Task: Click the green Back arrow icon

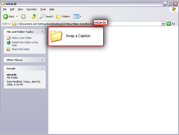Action: pyautogui.click(x=6, y=17)
